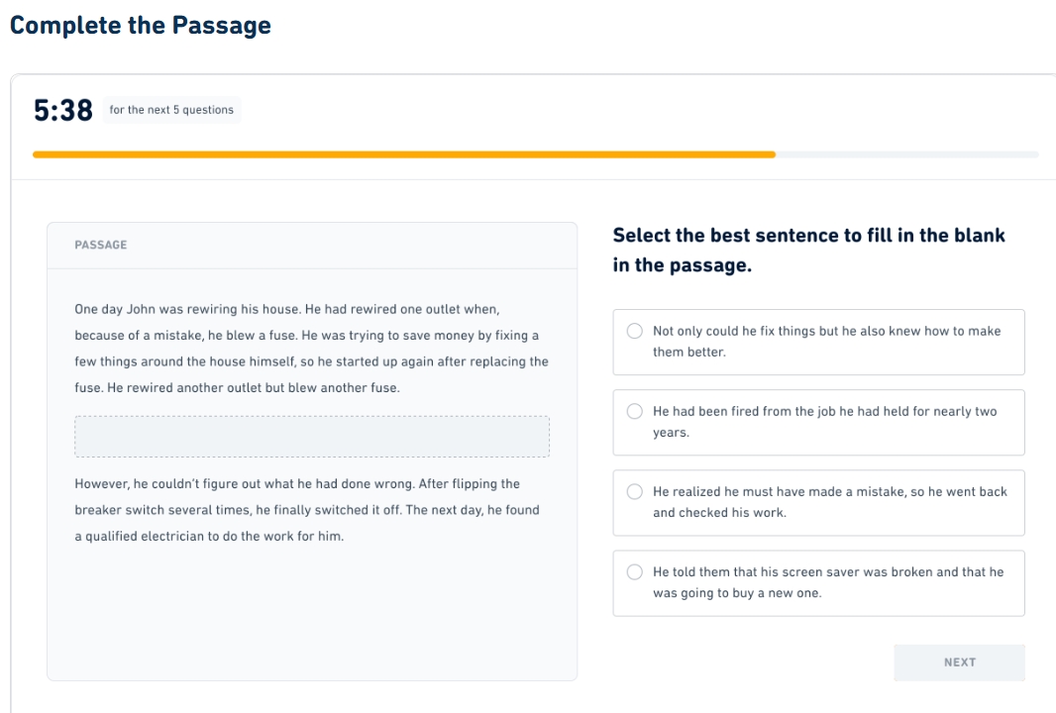Click the orange progress bar
The height and width of the screenshot is (713, 1056).
point(404,154)
